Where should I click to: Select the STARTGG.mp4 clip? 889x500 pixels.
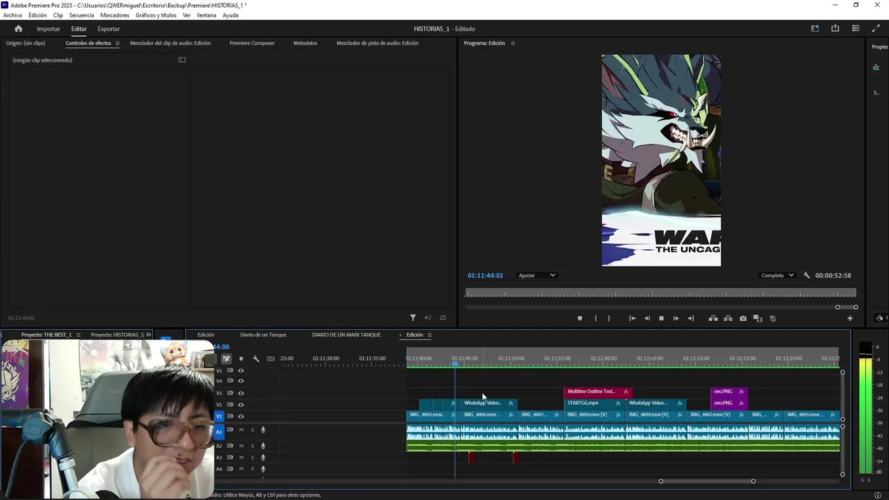point(595,403)
